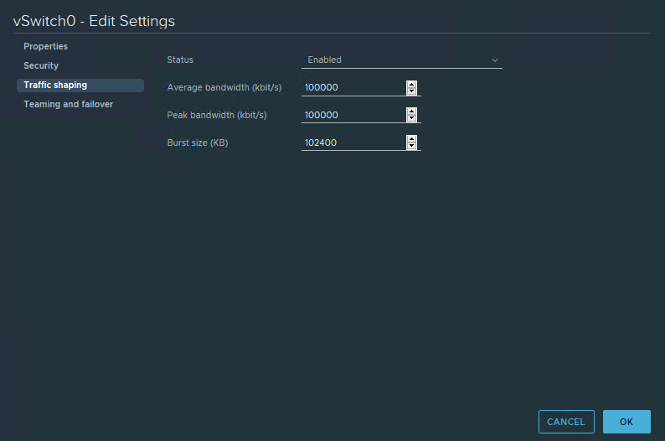
Task: Increase Peak bandwidth with up arrow
Action: (x=411, y=112)
